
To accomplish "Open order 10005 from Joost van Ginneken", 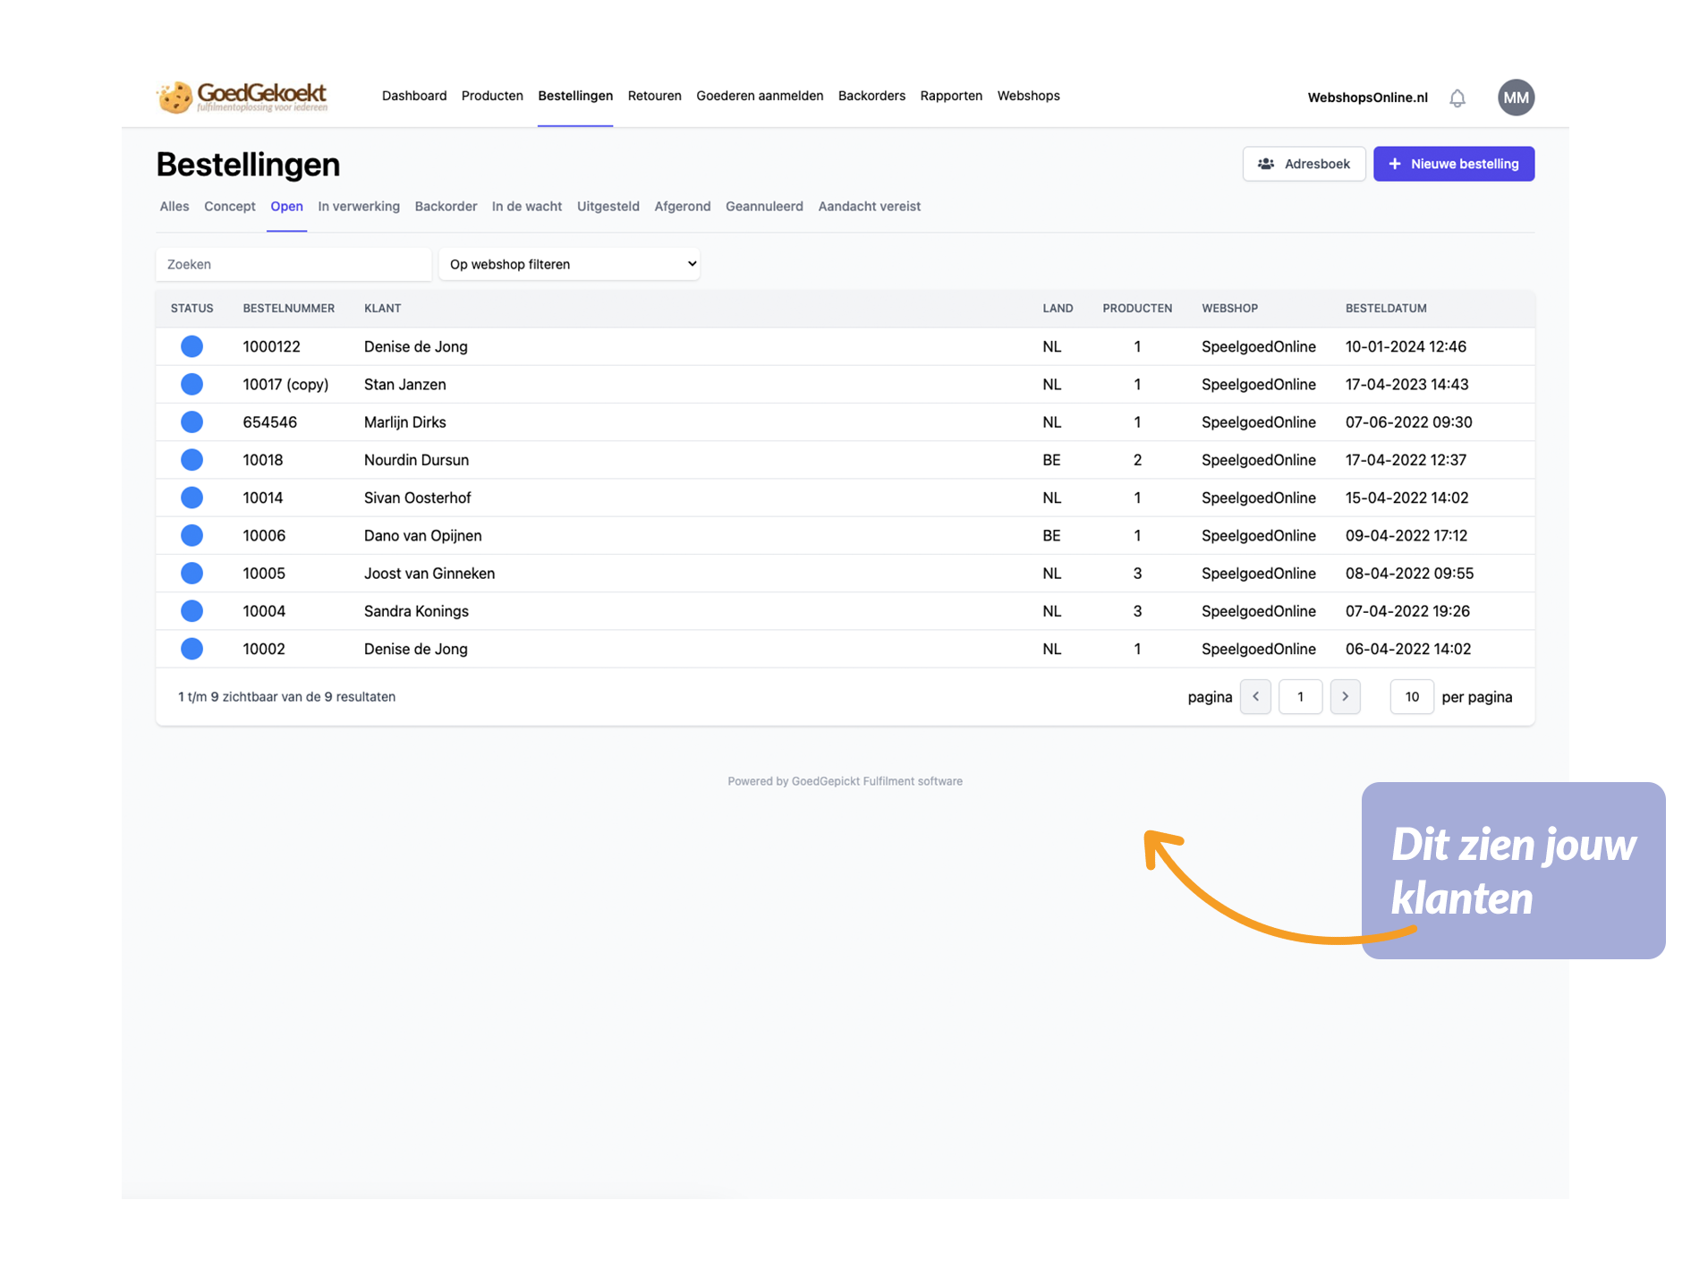I will tap(264, 574).
